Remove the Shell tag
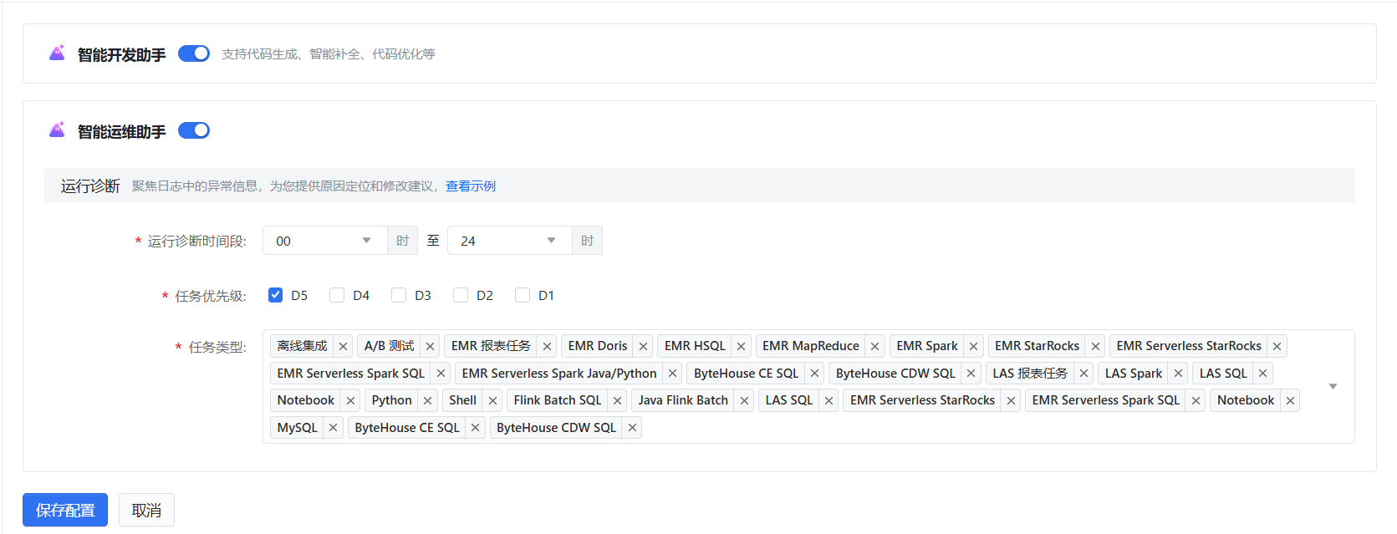This screenshot has height=534, width=1397. click(x=492, y=401)
